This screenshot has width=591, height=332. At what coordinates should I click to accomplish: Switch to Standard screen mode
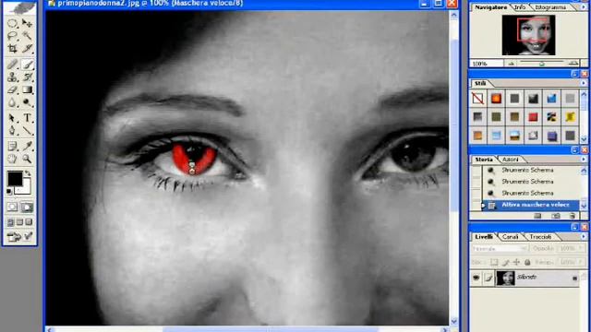(x=10, y=222)
